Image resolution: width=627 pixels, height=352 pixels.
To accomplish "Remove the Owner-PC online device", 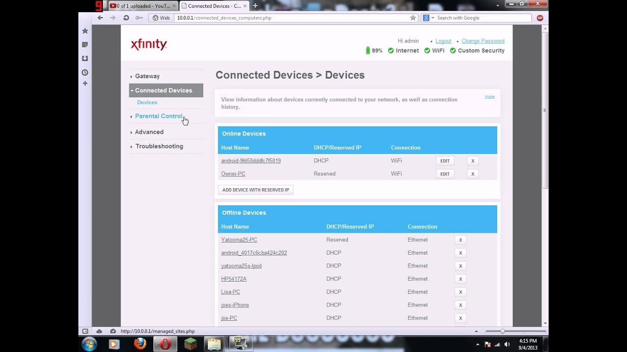I will 473,174.
